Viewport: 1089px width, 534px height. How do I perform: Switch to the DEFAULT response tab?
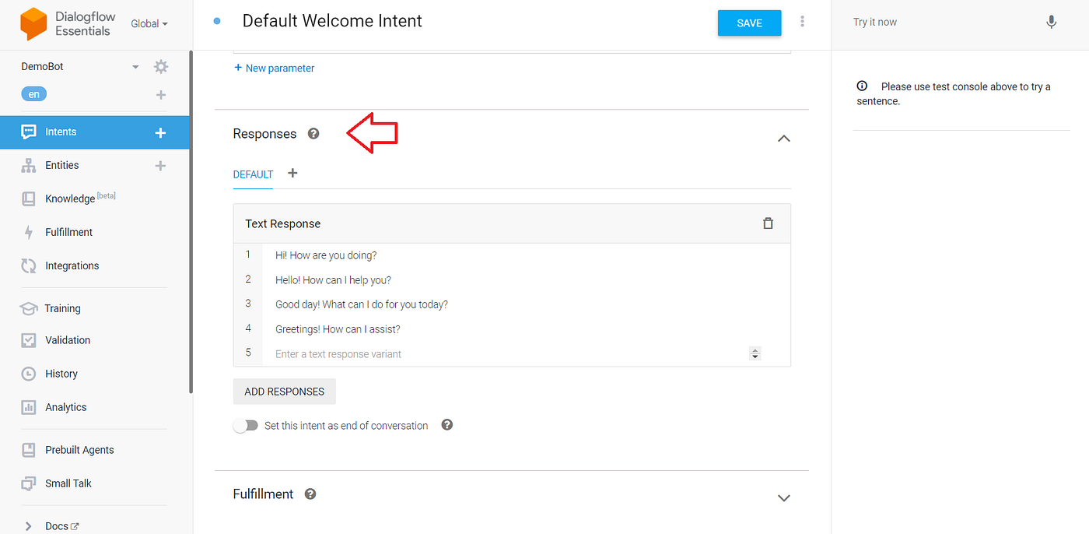252,174
